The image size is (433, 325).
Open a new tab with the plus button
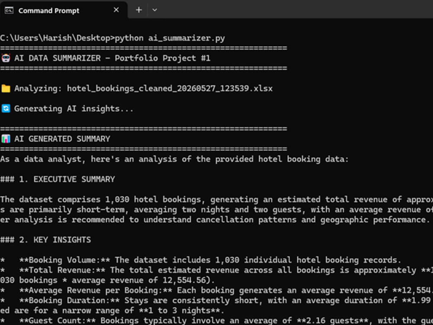139,10
